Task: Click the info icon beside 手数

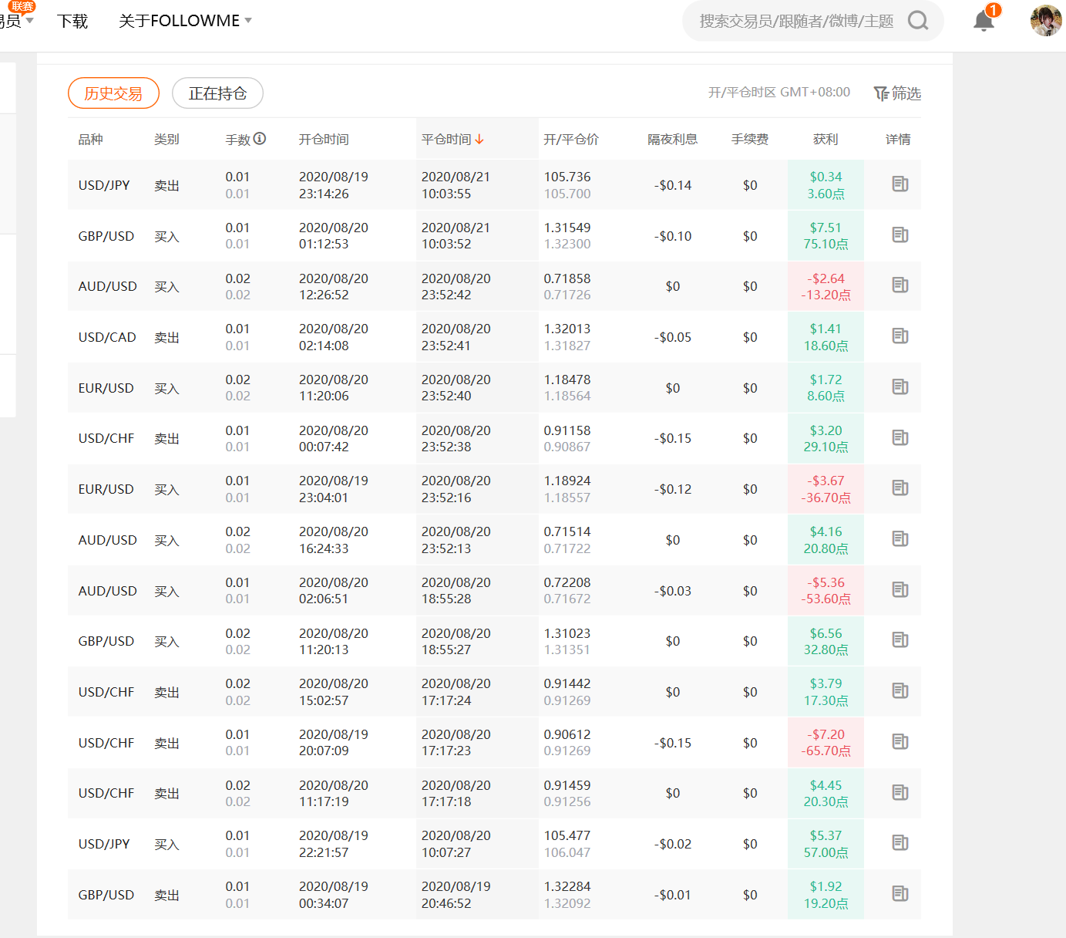Action: 260,139
